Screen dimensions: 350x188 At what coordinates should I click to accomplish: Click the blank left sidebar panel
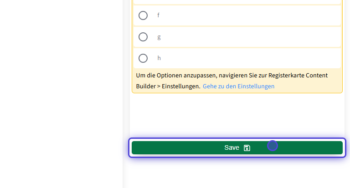pos(62,91)
